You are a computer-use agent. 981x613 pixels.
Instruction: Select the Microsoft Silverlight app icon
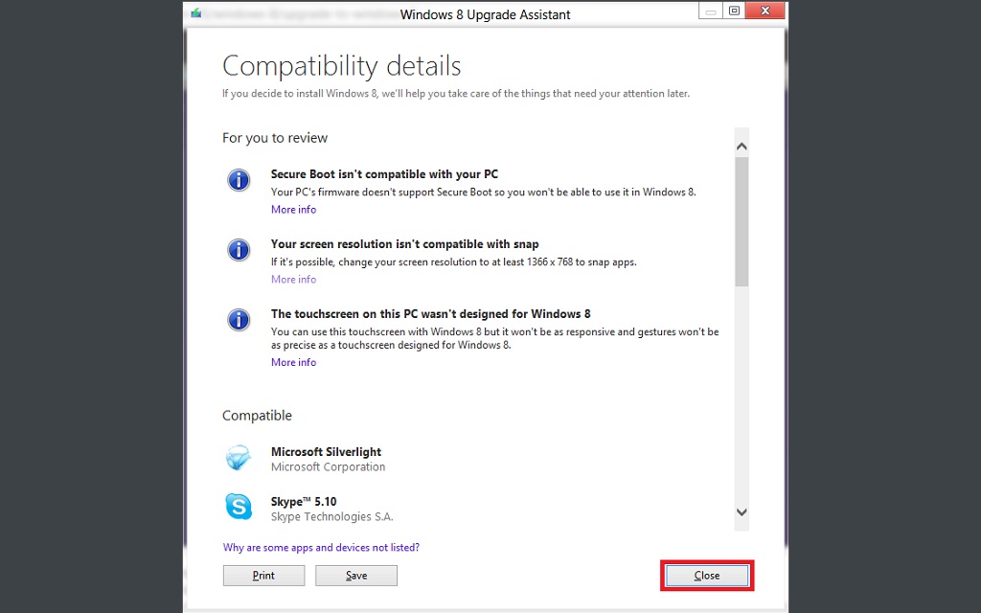239,459
